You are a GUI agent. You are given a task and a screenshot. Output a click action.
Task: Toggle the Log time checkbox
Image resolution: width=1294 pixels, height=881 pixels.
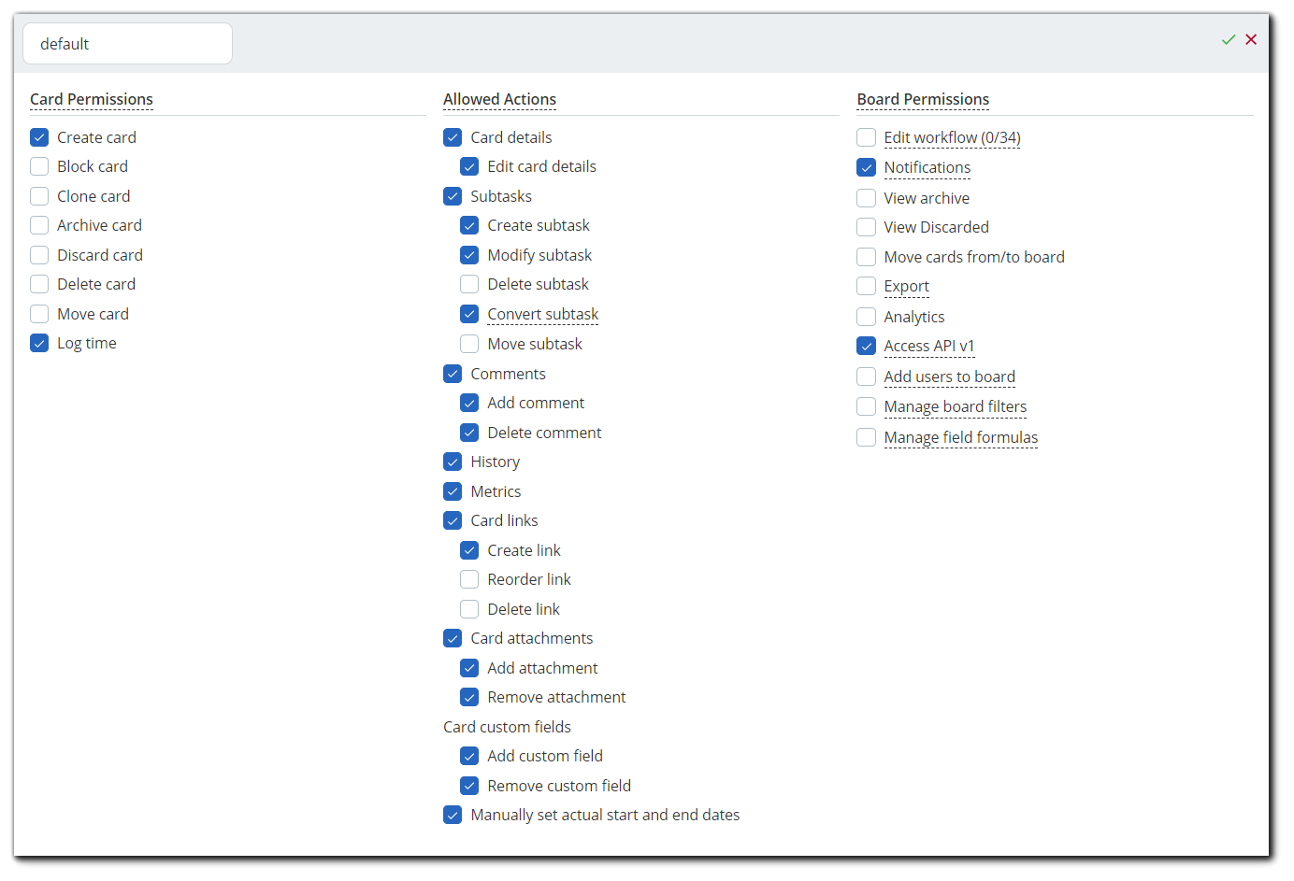click(39, 343)
